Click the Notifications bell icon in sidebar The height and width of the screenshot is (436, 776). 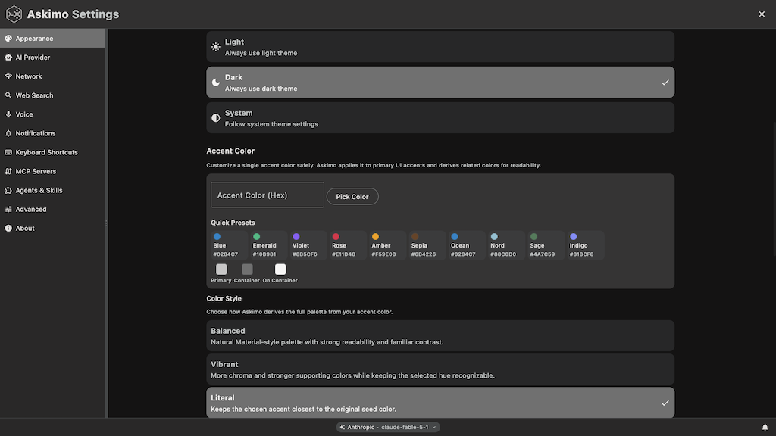pyautogui.click(x=8, y=133)
